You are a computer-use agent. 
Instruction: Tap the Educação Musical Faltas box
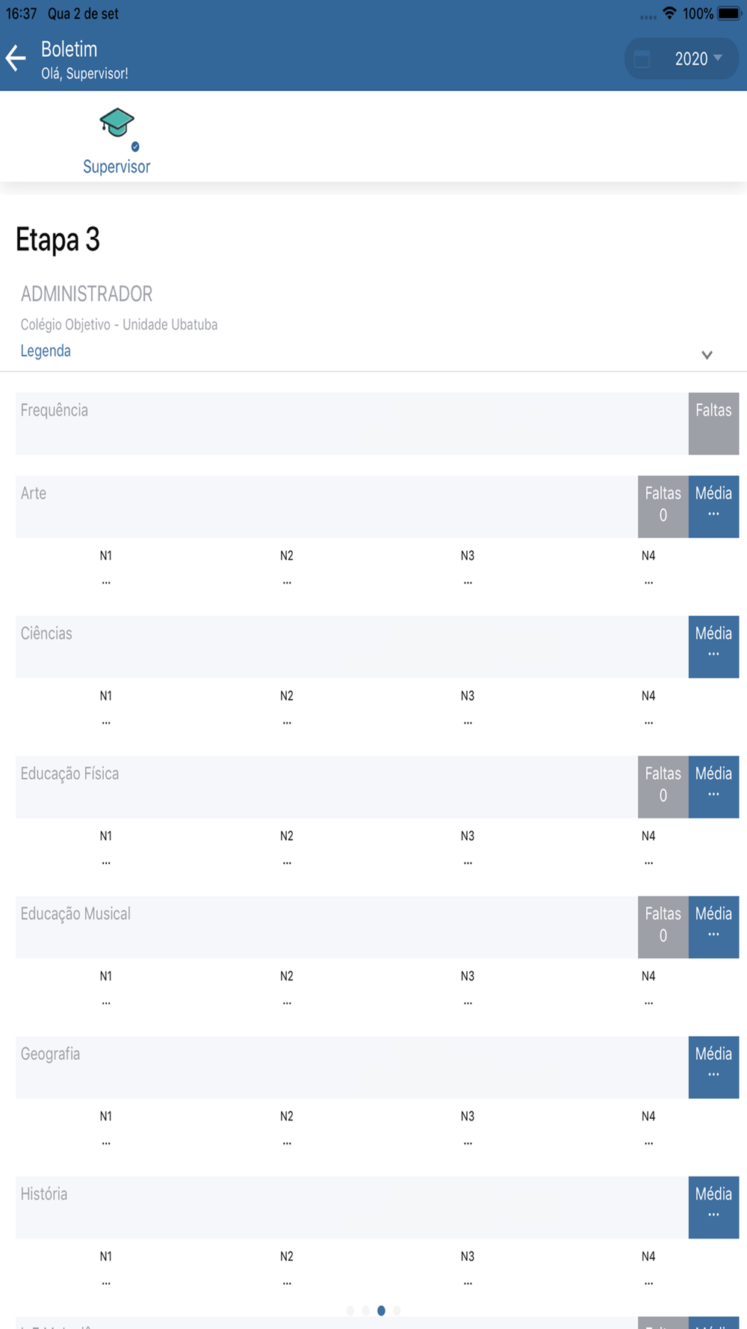(663, 927)
